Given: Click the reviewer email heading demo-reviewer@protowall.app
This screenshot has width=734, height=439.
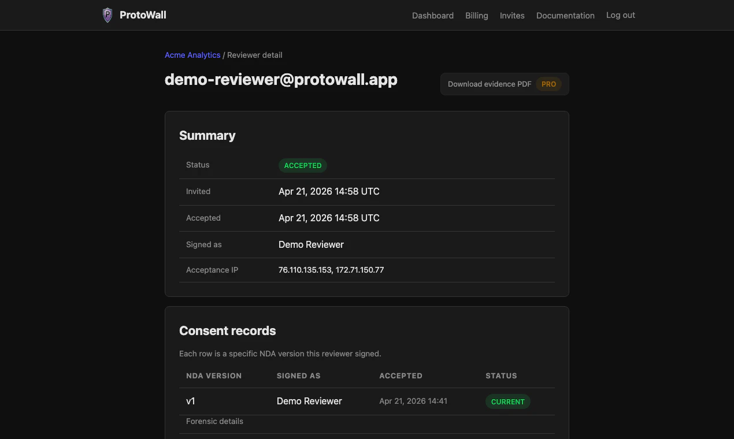Looking at the screenshot, I should pos(281,79).
